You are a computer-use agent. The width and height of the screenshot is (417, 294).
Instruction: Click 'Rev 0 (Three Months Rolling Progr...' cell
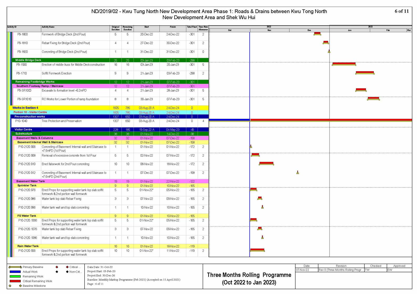[x=341, y=270]
